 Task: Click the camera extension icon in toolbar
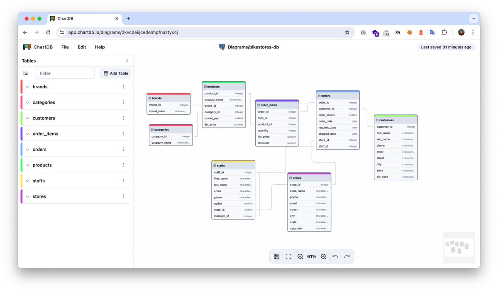[x=363, y=32]
